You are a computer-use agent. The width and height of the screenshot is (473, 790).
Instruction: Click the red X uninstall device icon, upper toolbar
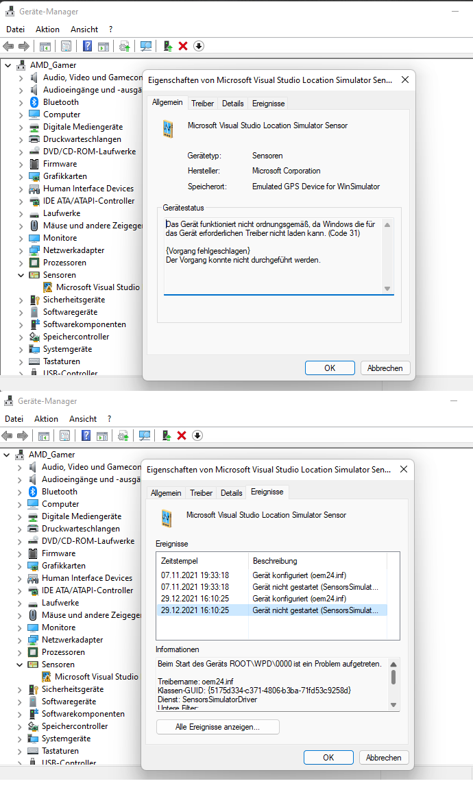tap(183, 47)
